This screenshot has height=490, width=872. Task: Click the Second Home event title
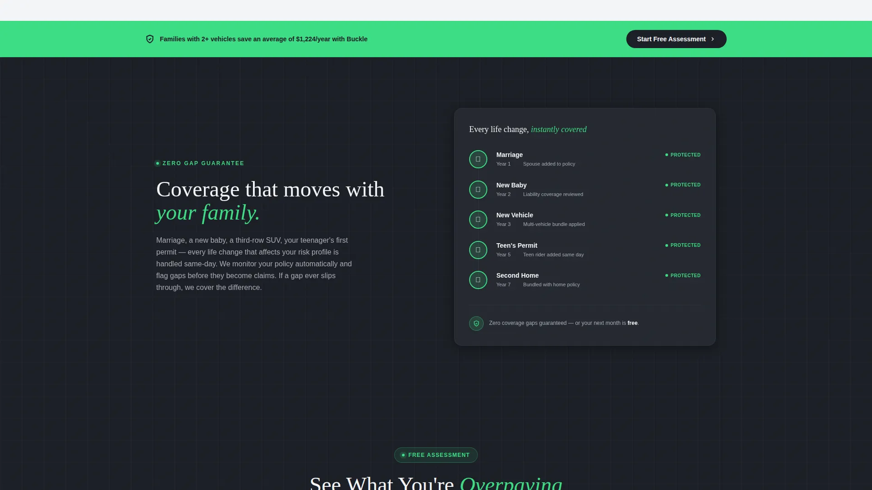pos(517,275)
